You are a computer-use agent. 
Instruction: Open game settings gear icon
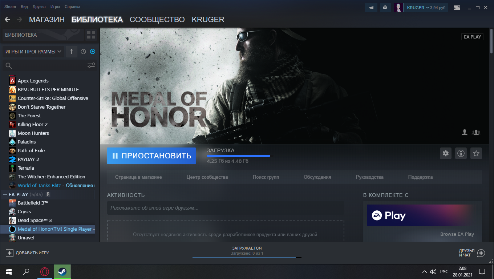(446, 153)
